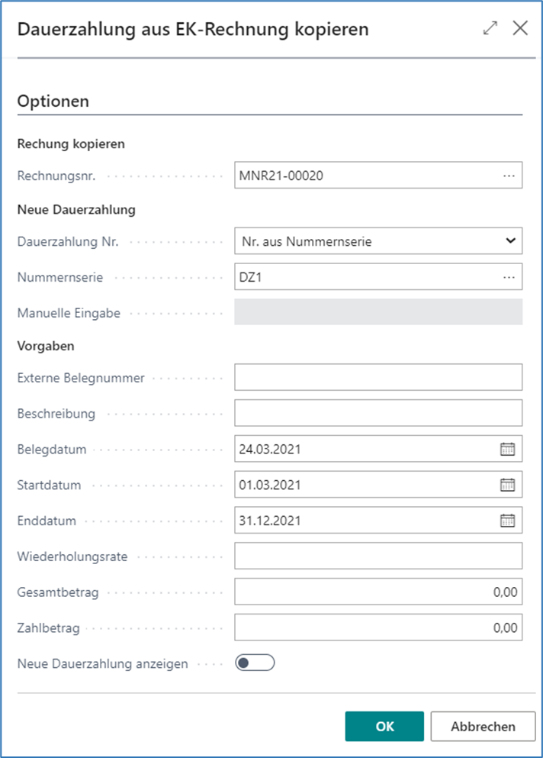The width and height of the screenshot is (543, 758).
Task: Open the Belegdatum calendar picker
Action: (507, 450)
